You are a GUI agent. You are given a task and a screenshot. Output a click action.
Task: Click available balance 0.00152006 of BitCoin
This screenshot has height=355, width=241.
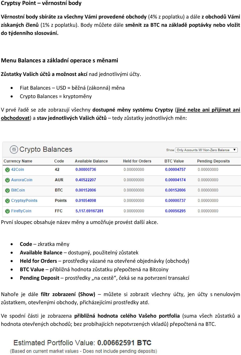click(x=86, y=190)
